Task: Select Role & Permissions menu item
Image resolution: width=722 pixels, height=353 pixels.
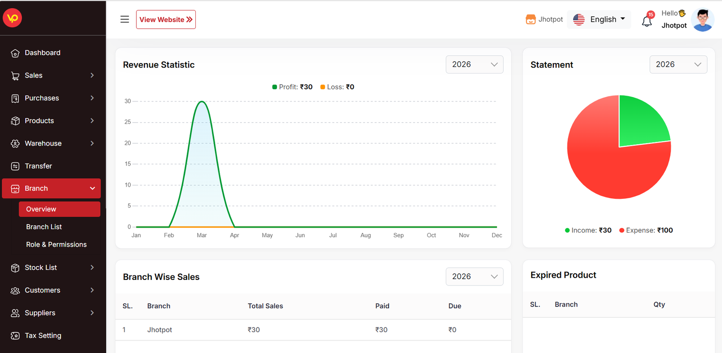Action: click(56, 244)
